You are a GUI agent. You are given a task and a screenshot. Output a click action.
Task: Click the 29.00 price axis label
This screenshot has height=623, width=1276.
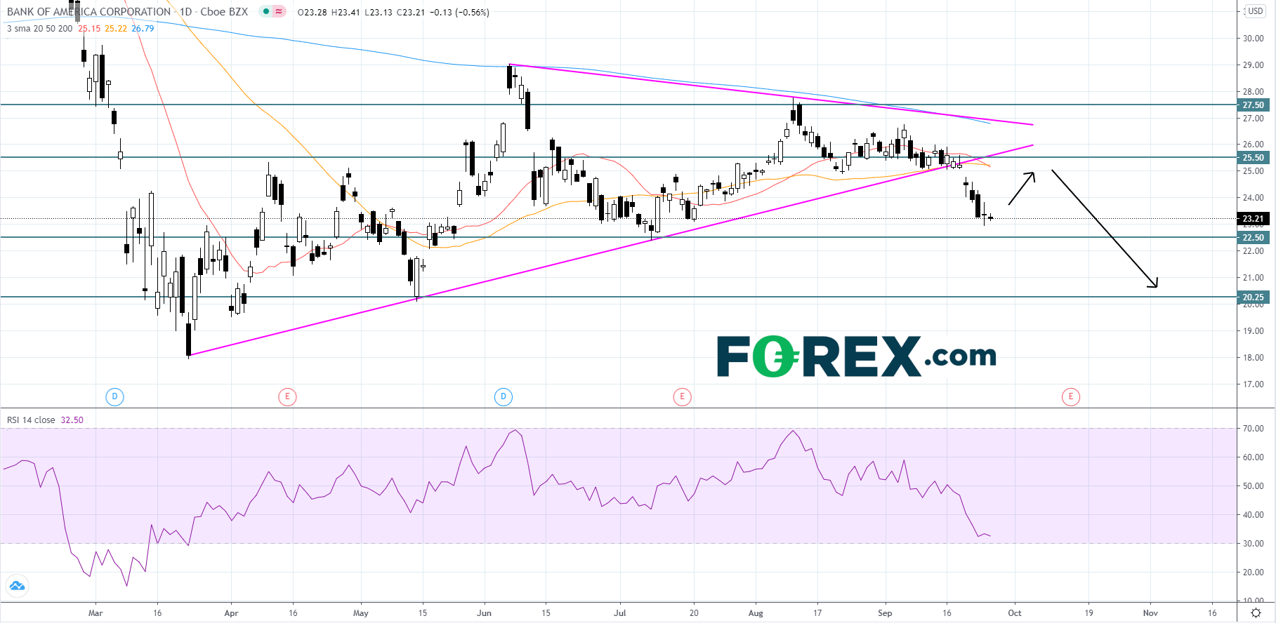click(x=1254, y=65)
